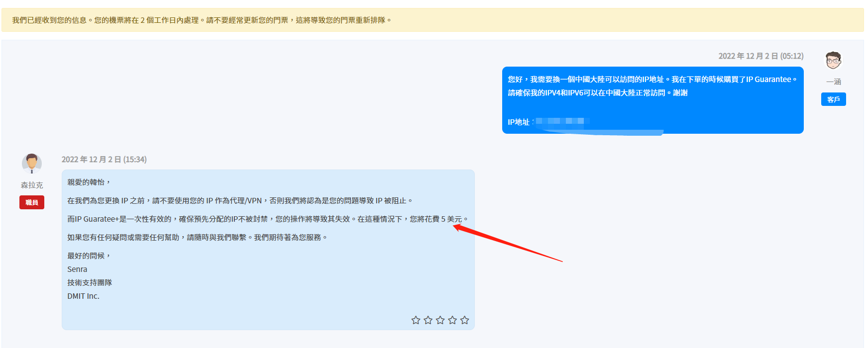This screenshot has height=348, width=866.
Task: Give the reply four stars
Action: pyautogui.click(x=452, y=320)
